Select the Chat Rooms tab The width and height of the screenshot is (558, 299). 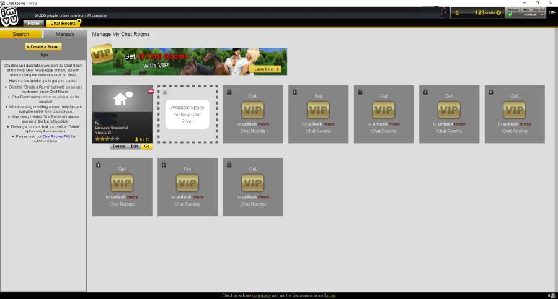(x=63, y=23)
